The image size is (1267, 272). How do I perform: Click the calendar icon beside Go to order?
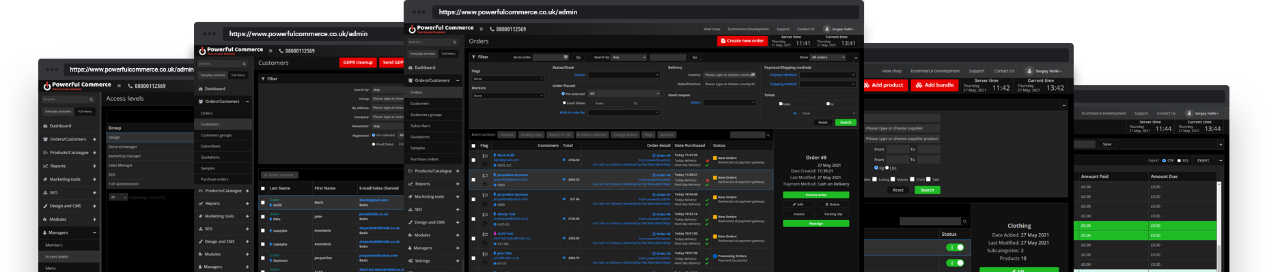click(566, 57)
